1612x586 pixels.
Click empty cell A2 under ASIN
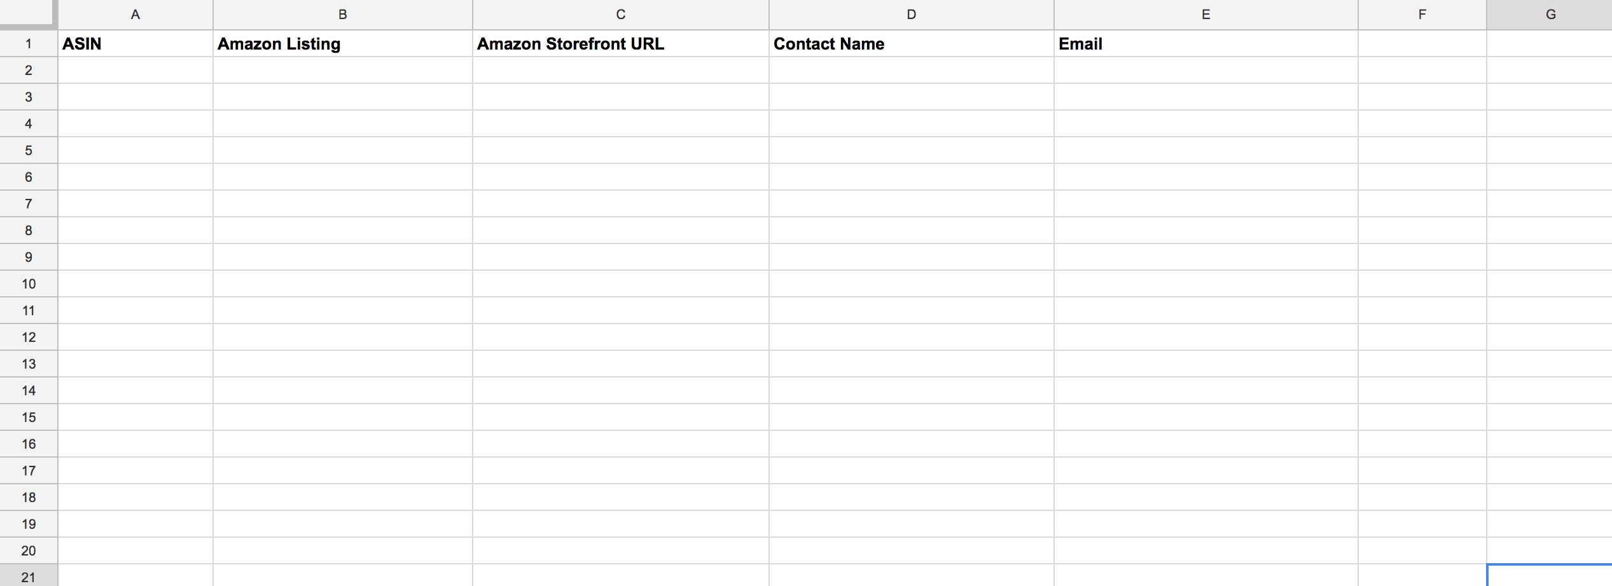point(135,71)
